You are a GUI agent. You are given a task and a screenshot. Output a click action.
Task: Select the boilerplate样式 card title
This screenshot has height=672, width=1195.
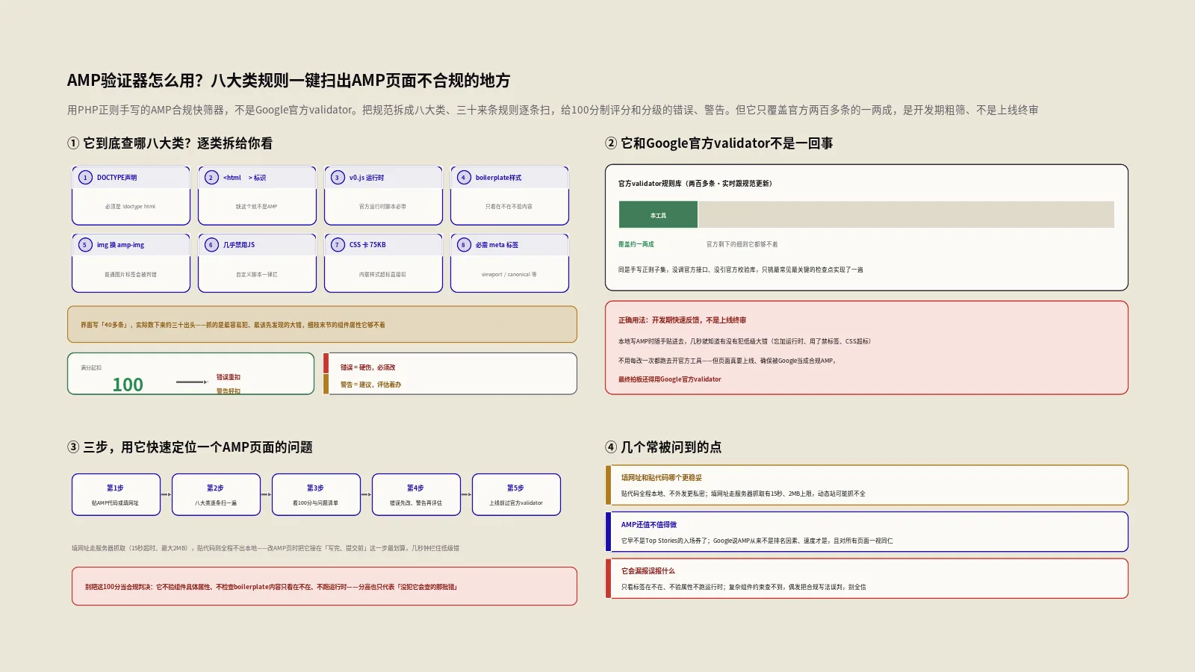pos(498,178)
